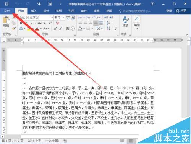Clear all formatting with the eraser icon
The height and width of the screenshot is (144, 191).
[57, 23]
